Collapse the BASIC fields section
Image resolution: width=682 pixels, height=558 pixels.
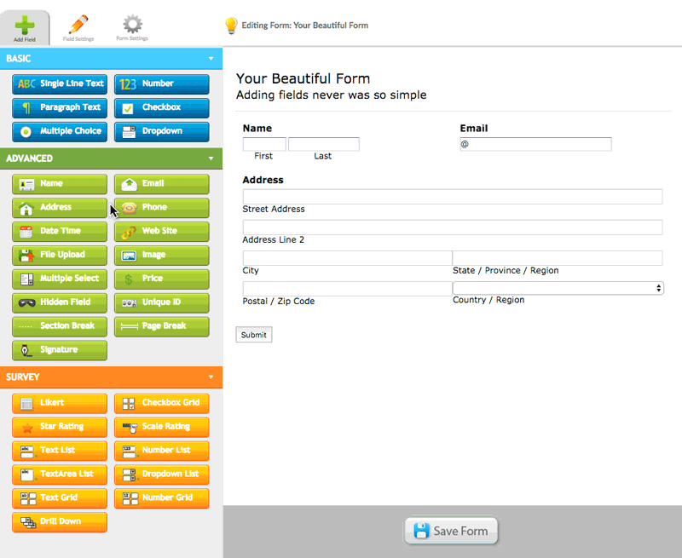pyautogui.click(x=211, y=59)
